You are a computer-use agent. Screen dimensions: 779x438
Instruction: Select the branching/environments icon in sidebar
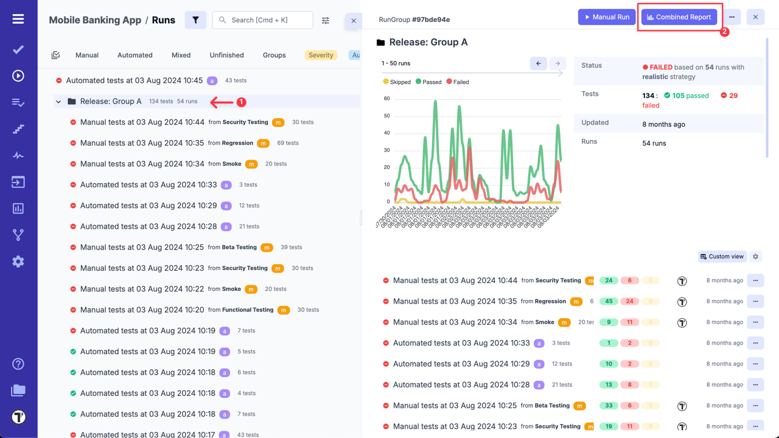(18, 234)
